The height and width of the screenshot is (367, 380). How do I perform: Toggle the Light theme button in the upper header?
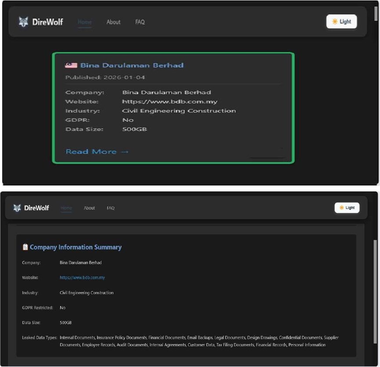341,22
